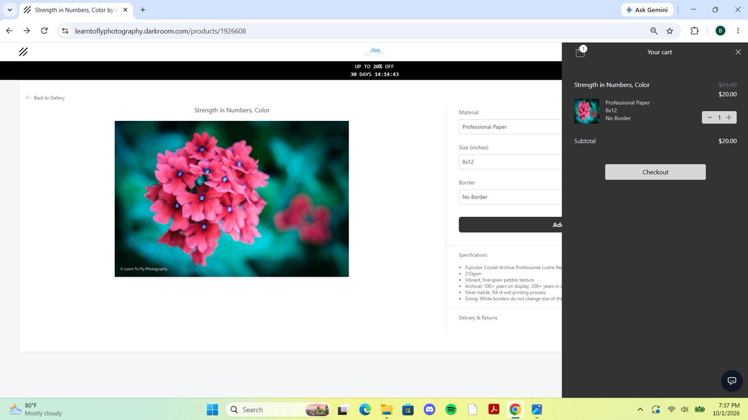748x420 pixels.
Task: Click the large pink flower product photo
Action: click(232, 199)
